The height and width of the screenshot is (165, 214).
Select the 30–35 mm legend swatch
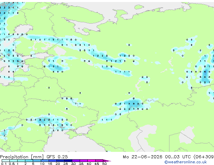click(76, 161)
